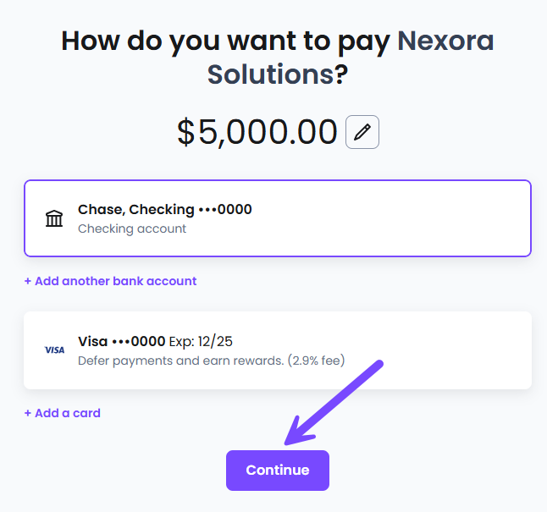Click the Chase, Checking •••0000 title
The image size is (547, 512).
[165, 209]
